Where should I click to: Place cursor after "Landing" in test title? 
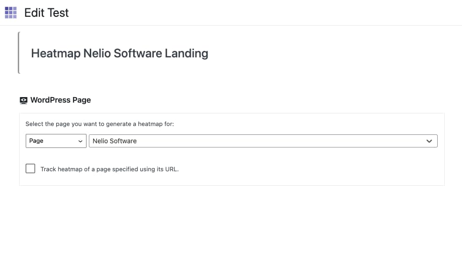click(x=209, y=53)
